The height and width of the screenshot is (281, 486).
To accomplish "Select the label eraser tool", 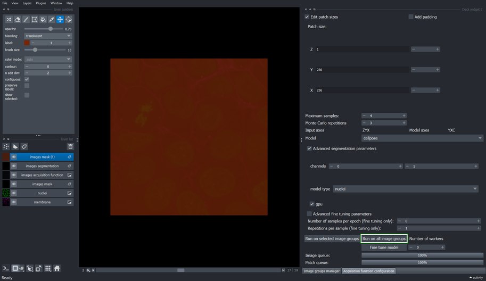I will 18,20.
